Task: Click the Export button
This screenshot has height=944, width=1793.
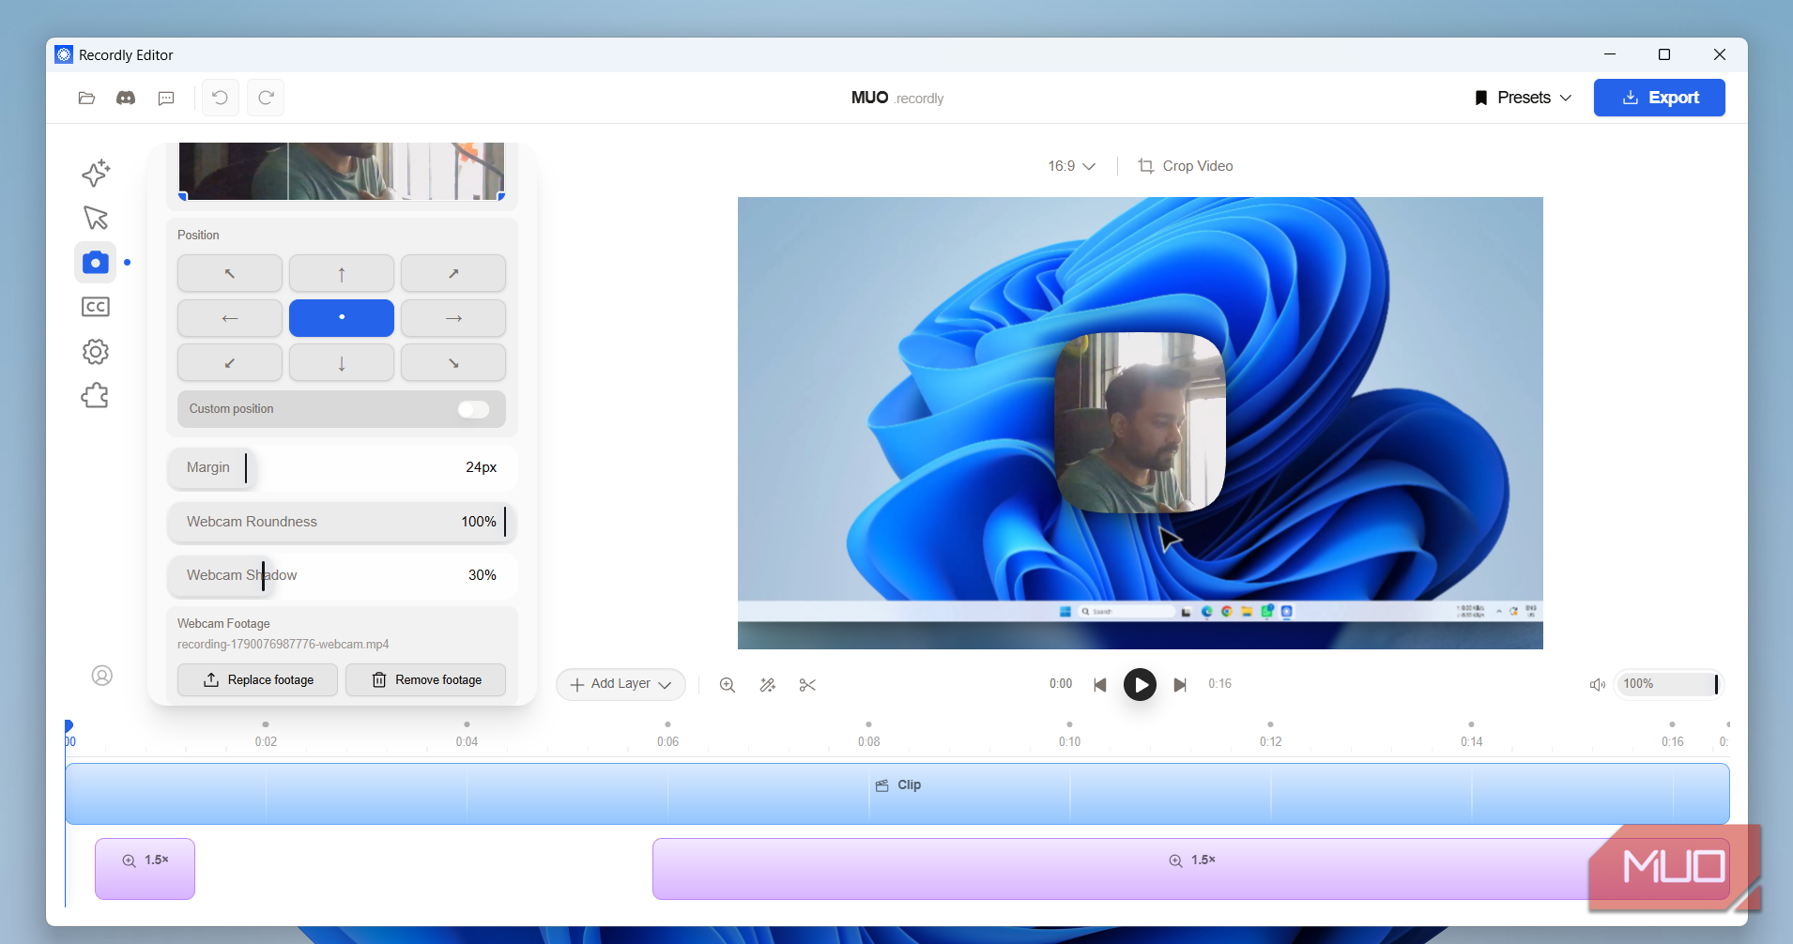Action: click(x=1659, y=98)
